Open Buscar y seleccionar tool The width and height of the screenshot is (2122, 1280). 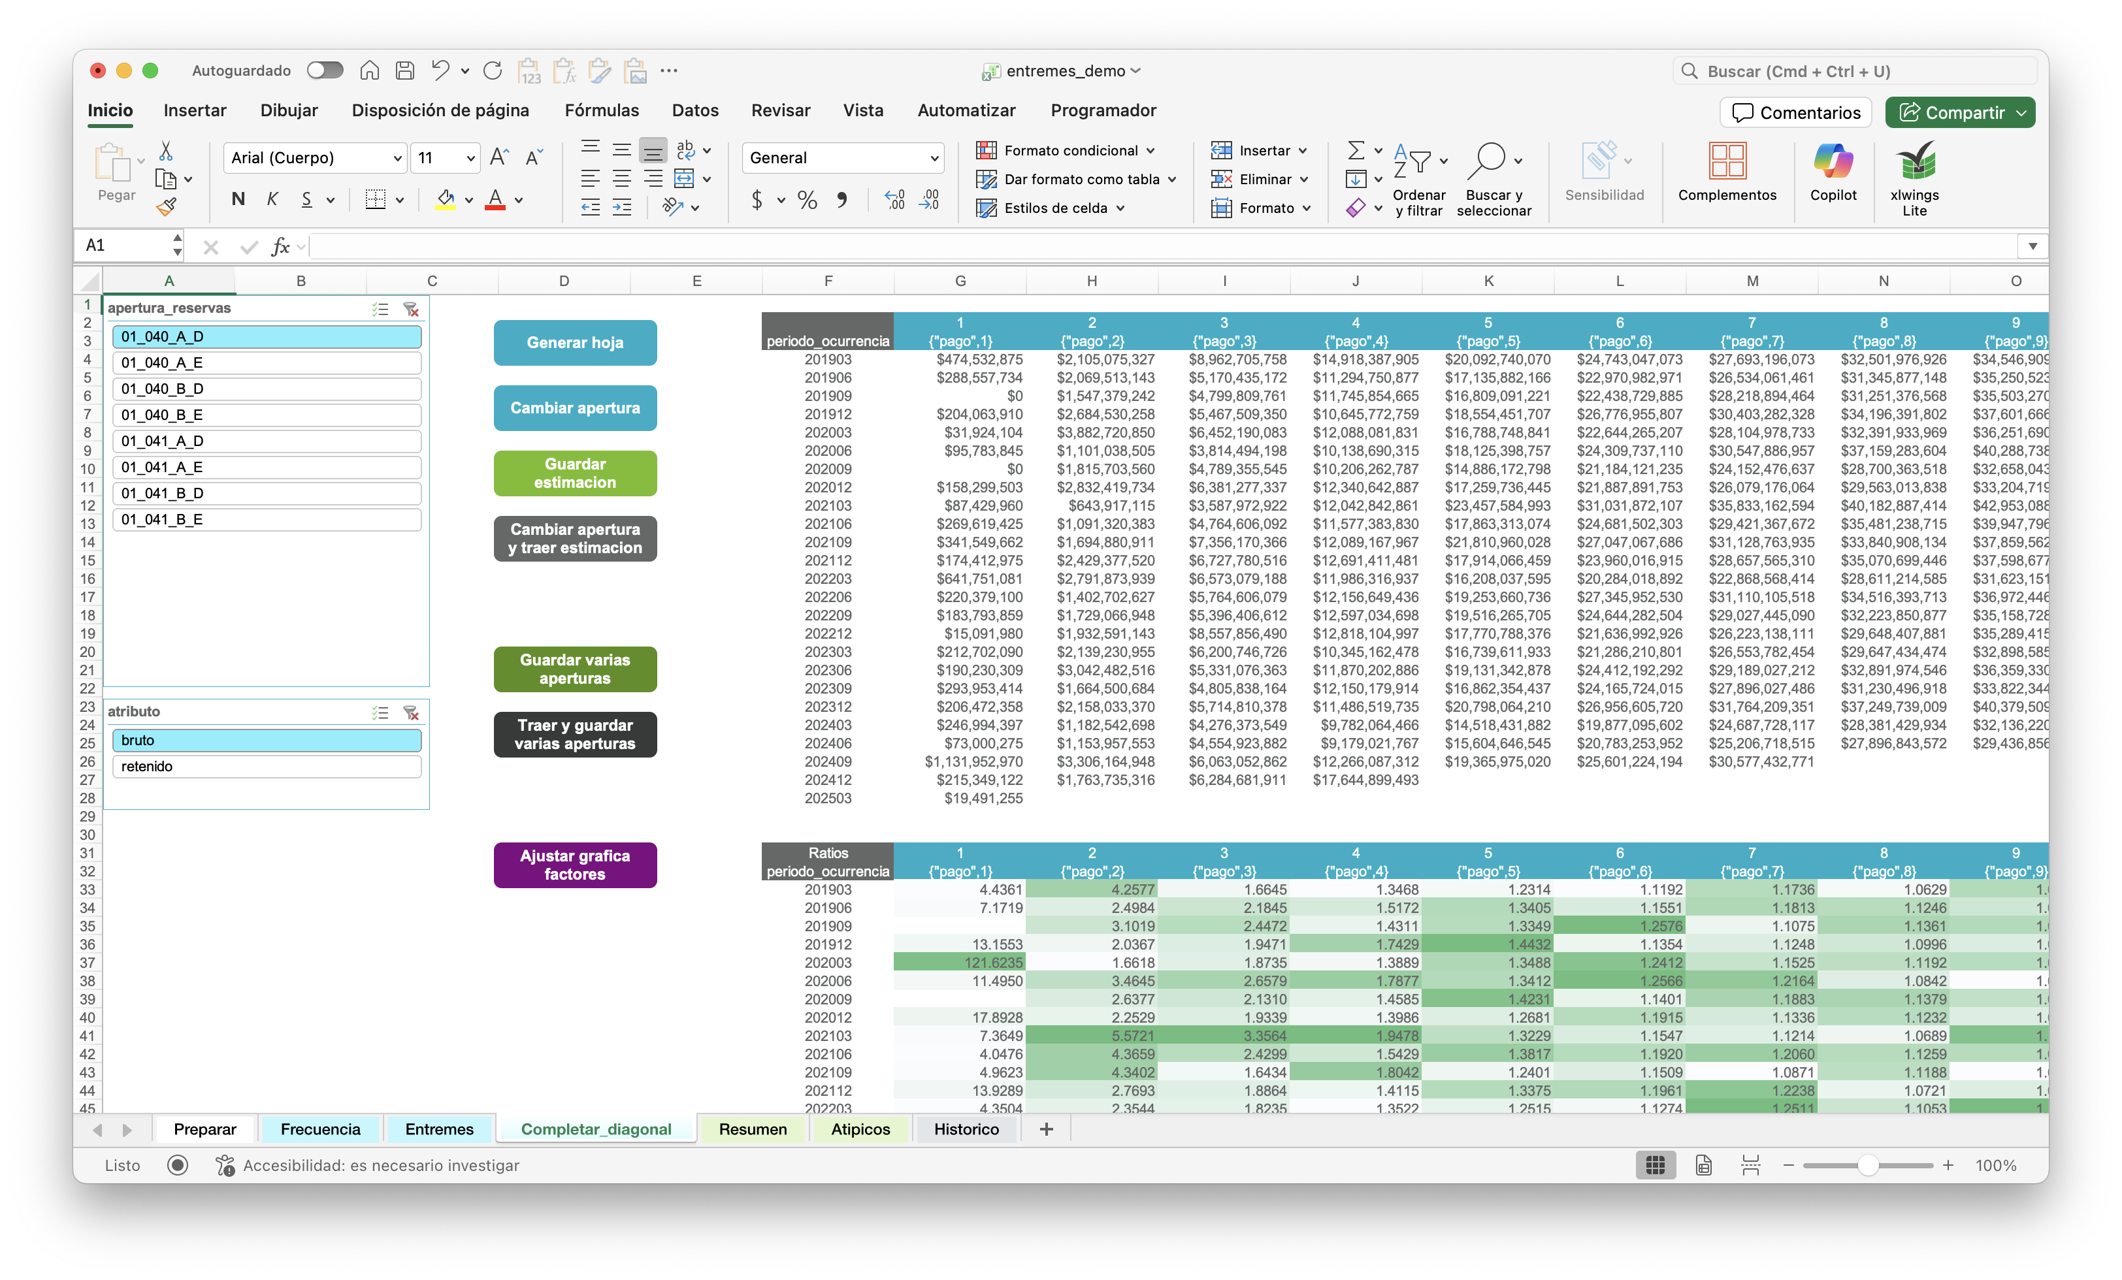click(1494, 179)
